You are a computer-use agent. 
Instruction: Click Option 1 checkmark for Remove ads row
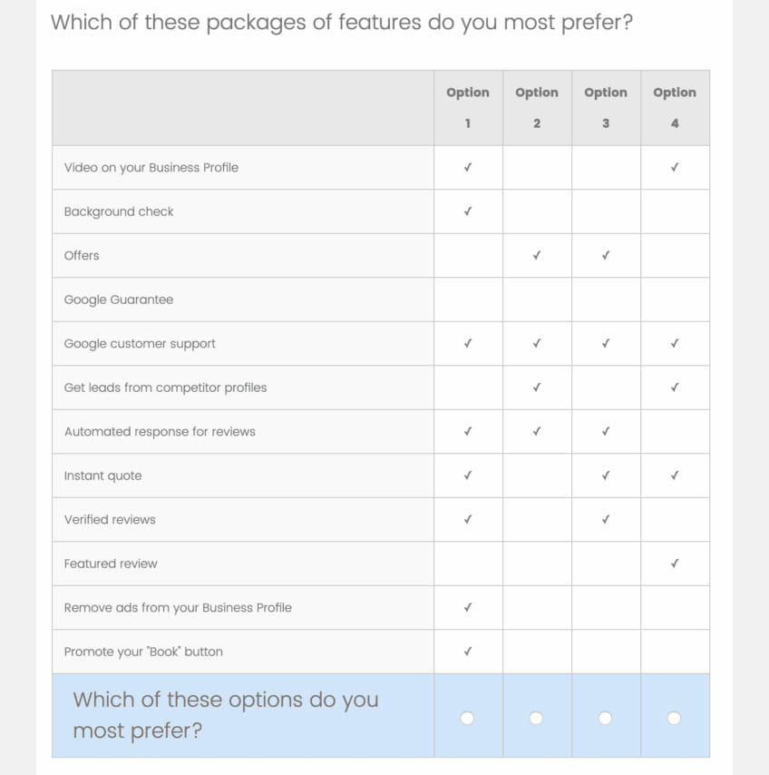(468, 608)
